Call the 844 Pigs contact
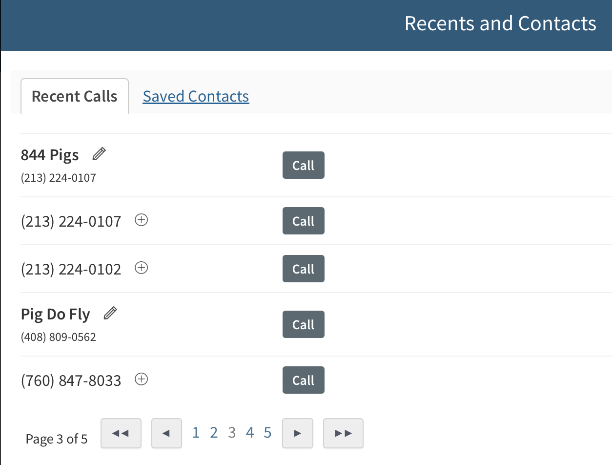The image size is (612, 465). click(x=303, y=166)
